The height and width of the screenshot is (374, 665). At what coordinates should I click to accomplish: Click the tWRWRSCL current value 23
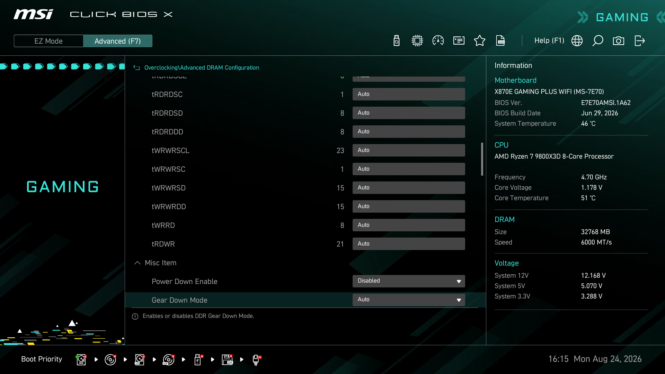tap(340, 151)
